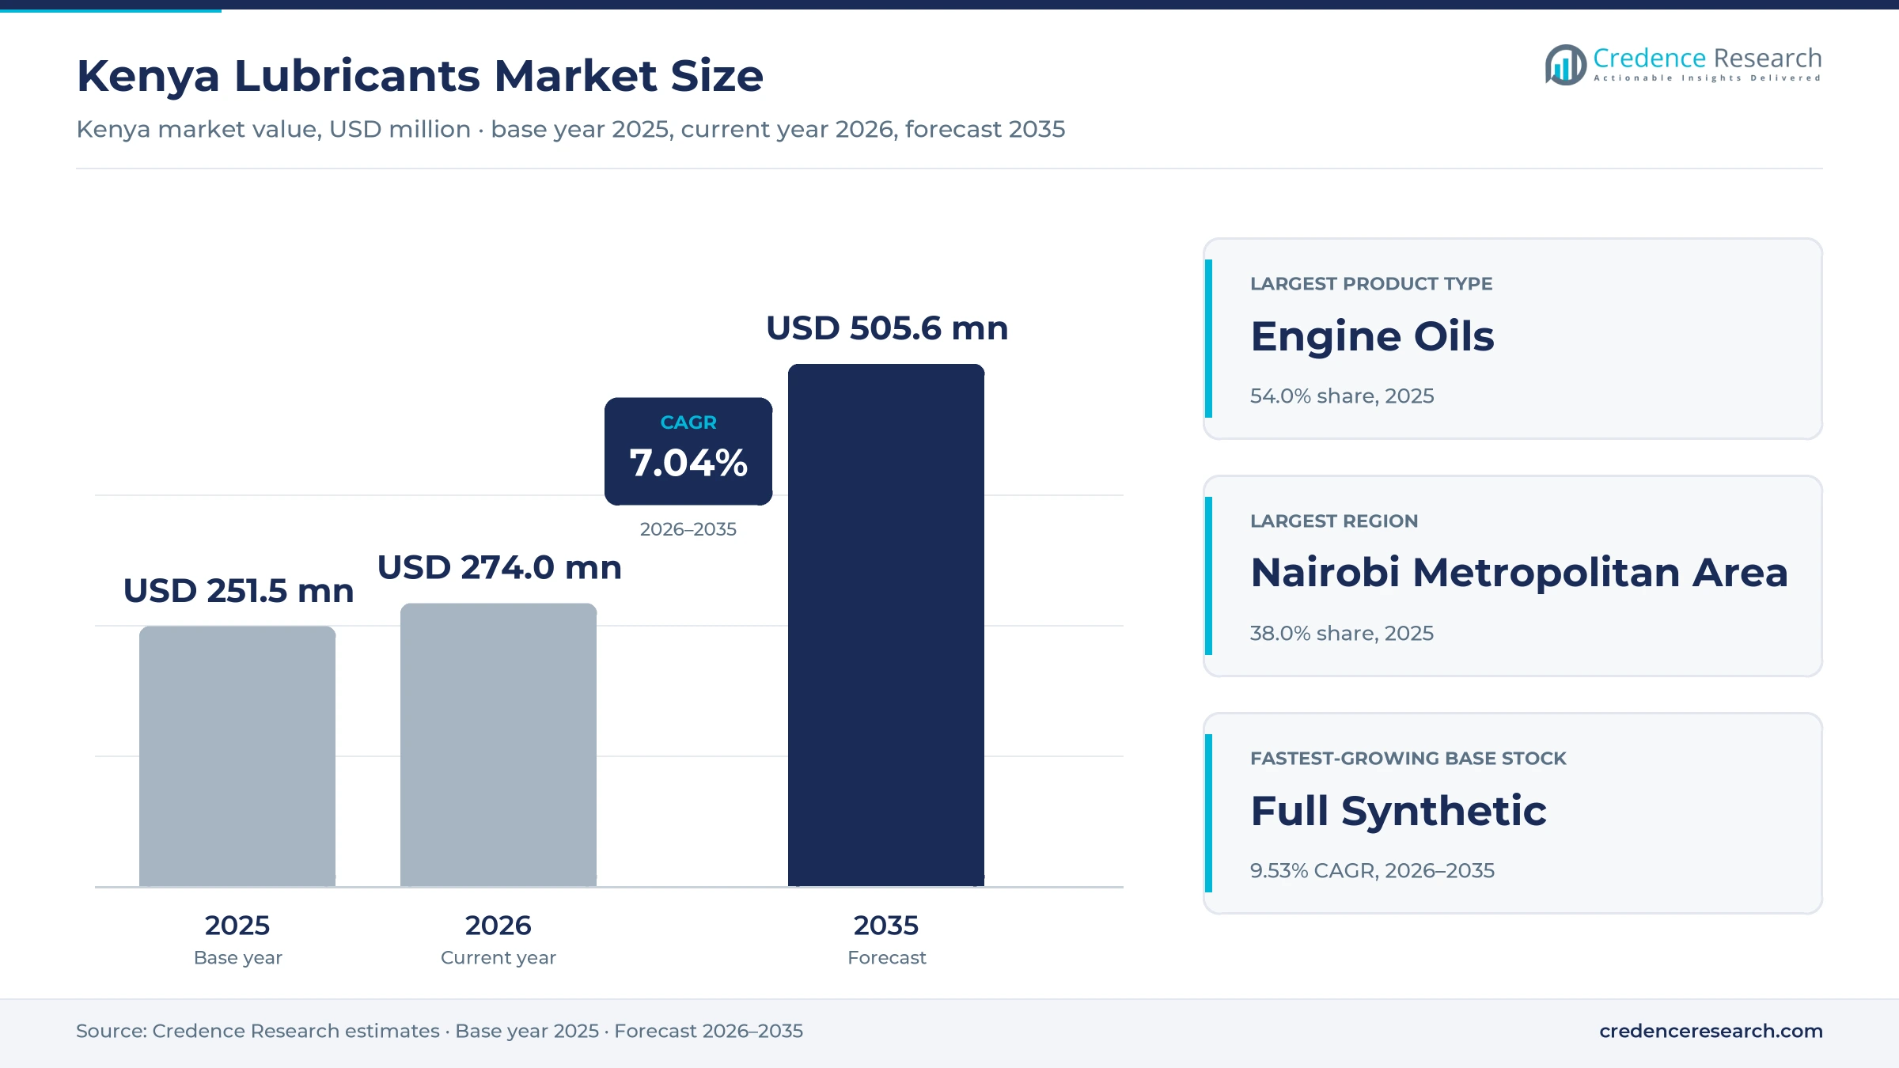Click the 'Forecast' axis caption
1899x1068 pixels.
[x=887, y=958]
